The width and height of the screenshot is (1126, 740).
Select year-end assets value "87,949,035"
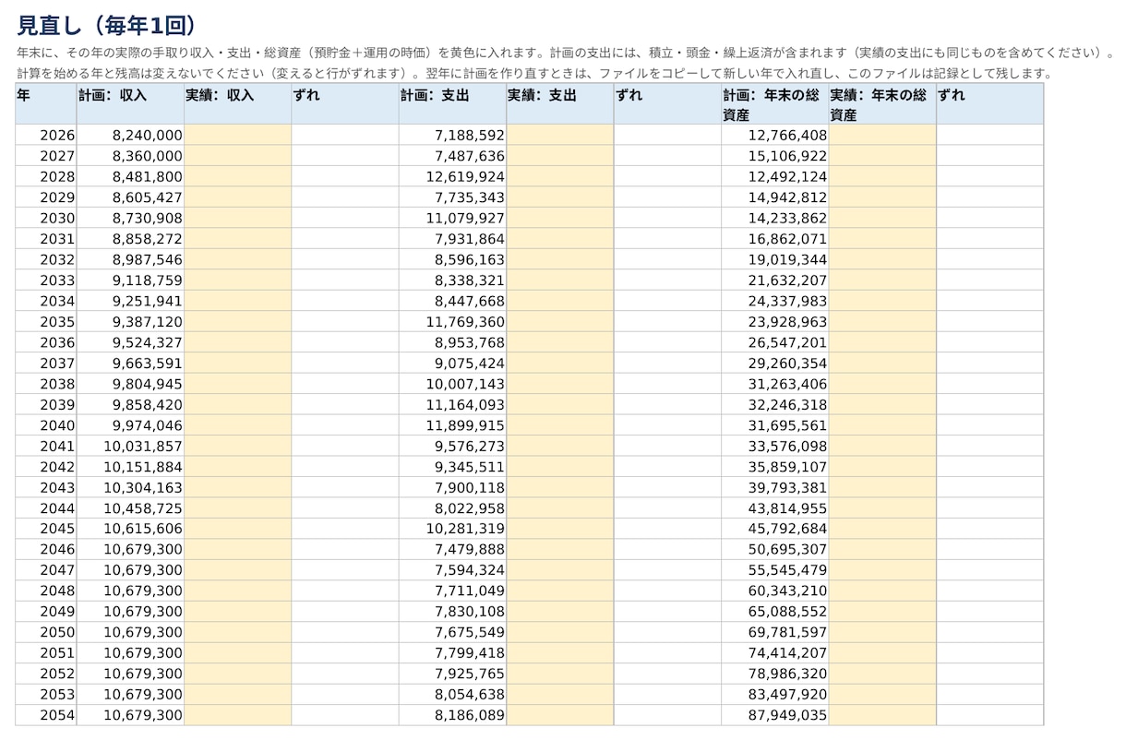pyautogui.click(x=775, y=715)
